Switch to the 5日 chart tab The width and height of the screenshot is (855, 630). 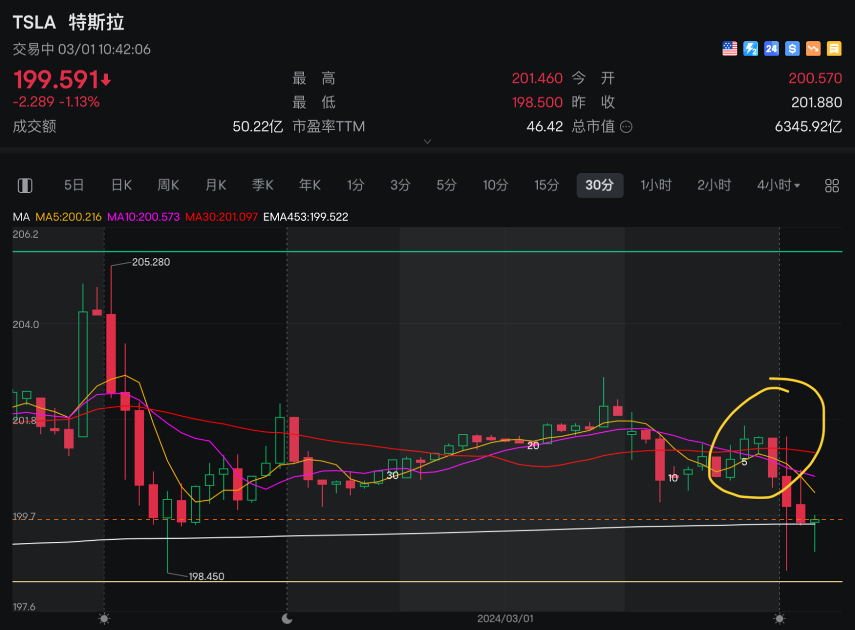click(x=74, y=185)
